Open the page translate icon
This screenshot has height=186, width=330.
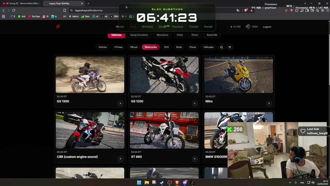238,10
